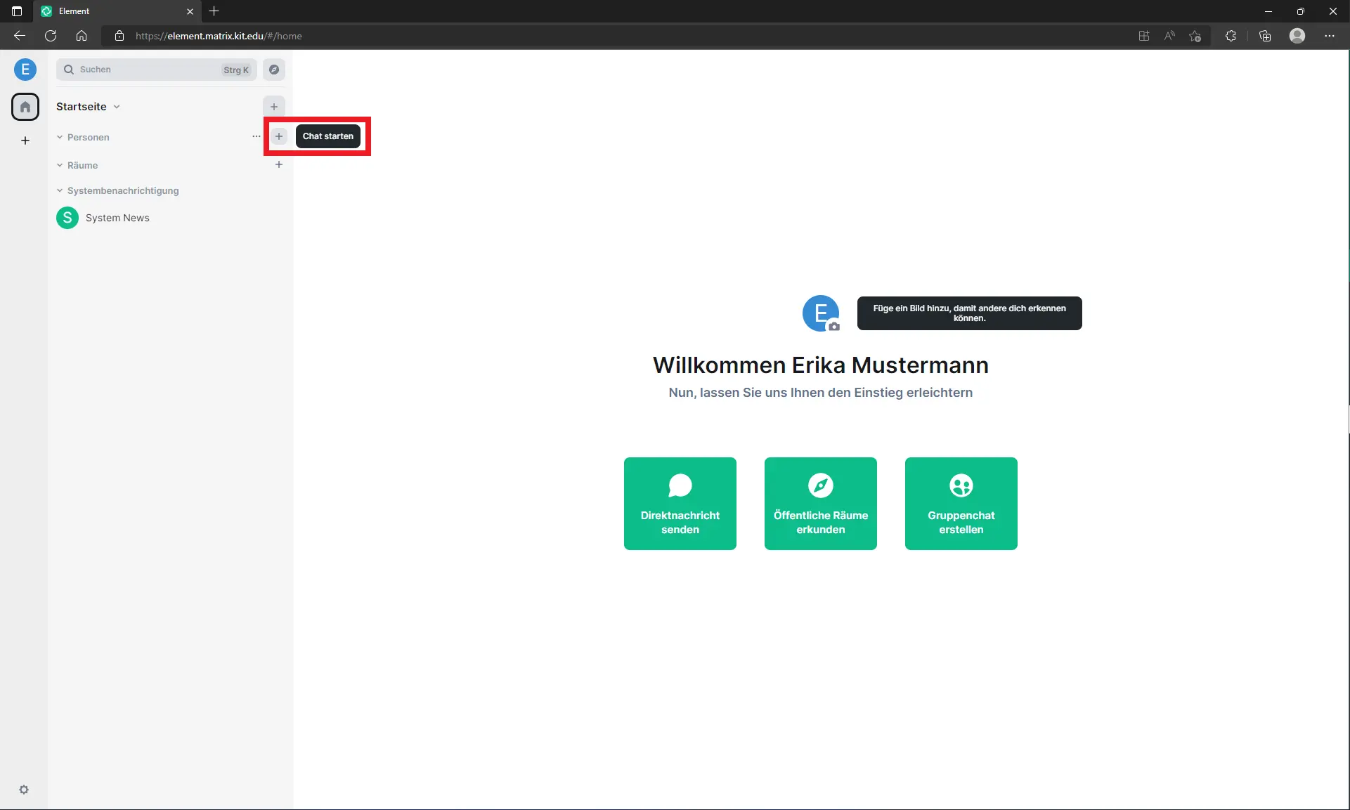
Task: Open the System News room avatar
Action: pos(67,218)
